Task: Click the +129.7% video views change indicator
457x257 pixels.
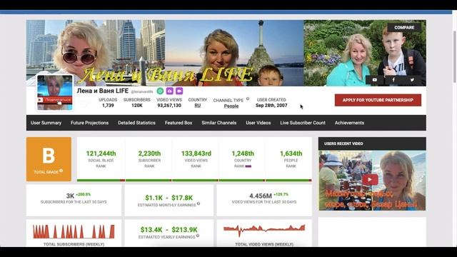Action: coord(281,194)
